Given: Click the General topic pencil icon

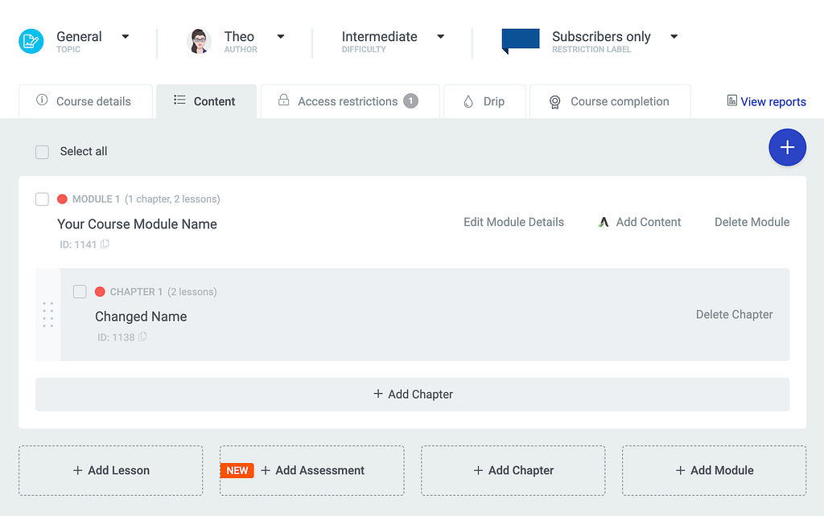Looking at the screenshot, I should click(x=31, y=41).
